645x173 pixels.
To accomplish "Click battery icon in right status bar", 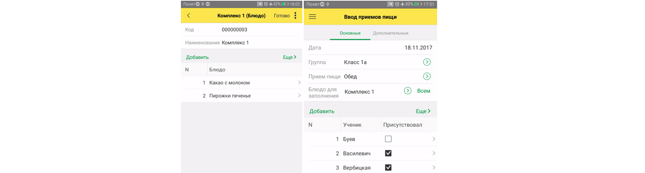I will (x=418, y=4).
